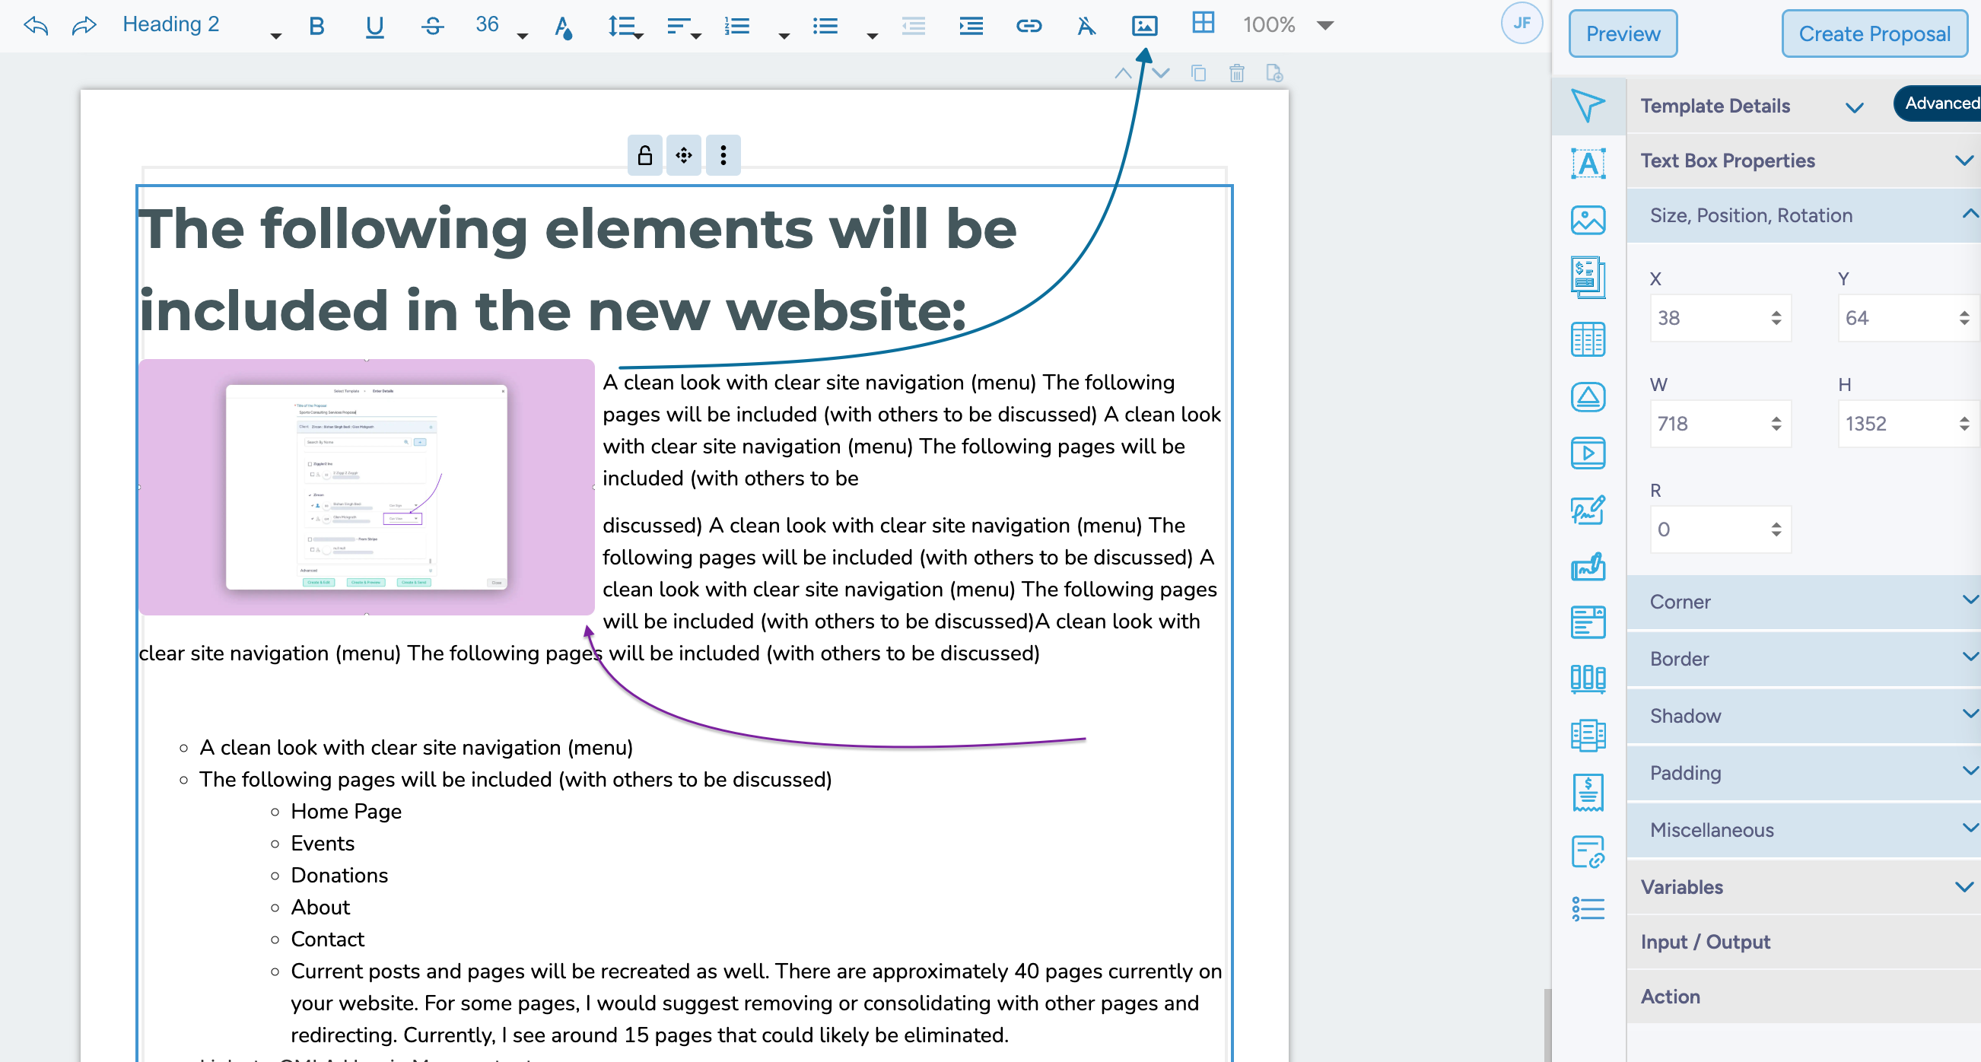Screen dimensions: 1981x1062
Task: Click the Create Proposal button
Action: pos(1873,33)
